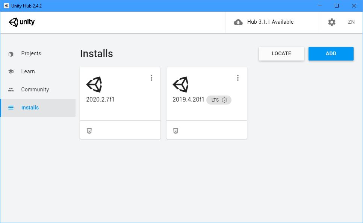This screenshot has width=363, height=223.
Task: Click HTML5 module icon under 2020.2.7f1
Action: coord(89,131)
